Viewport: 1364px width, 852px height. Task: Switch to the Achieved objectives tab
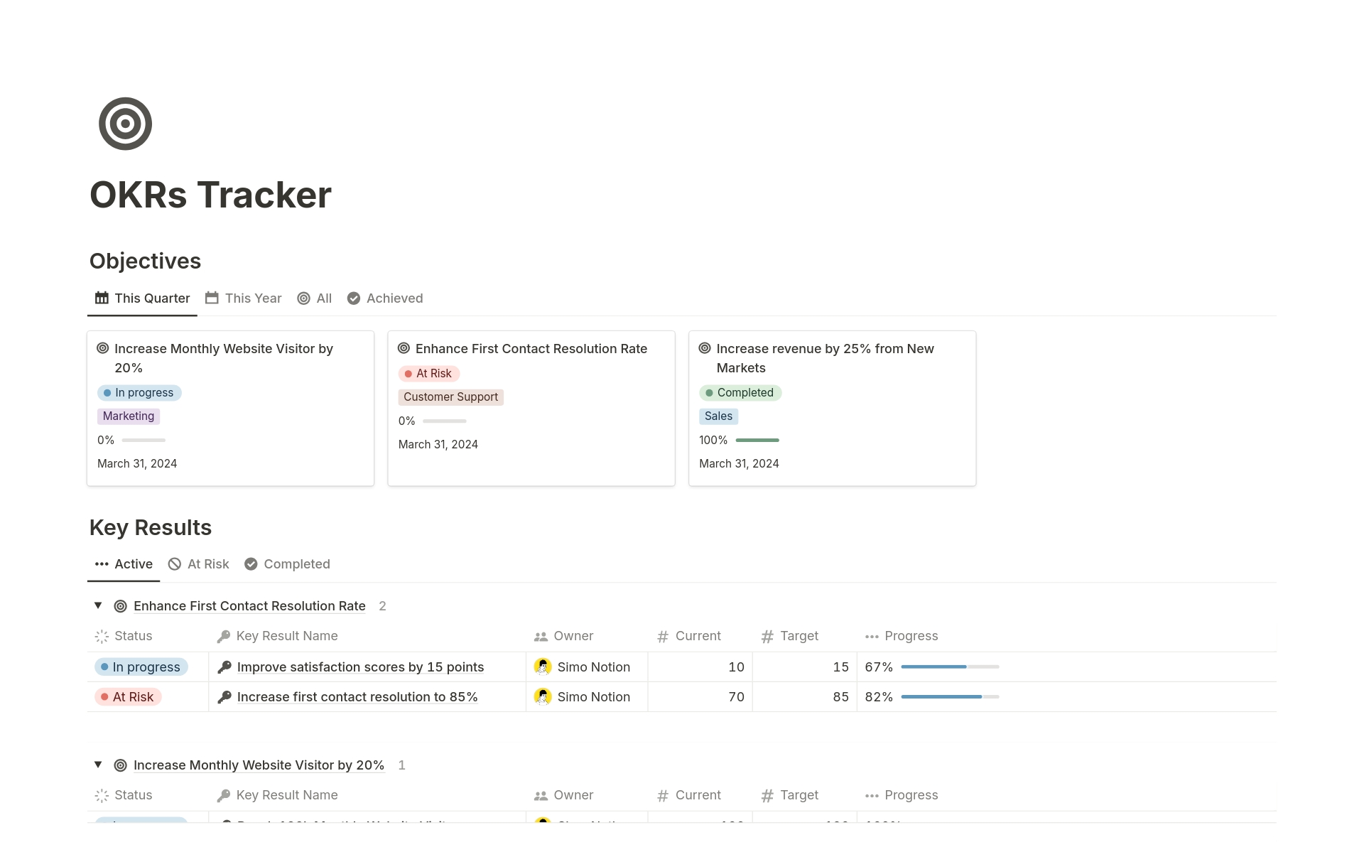click(385, 298)
